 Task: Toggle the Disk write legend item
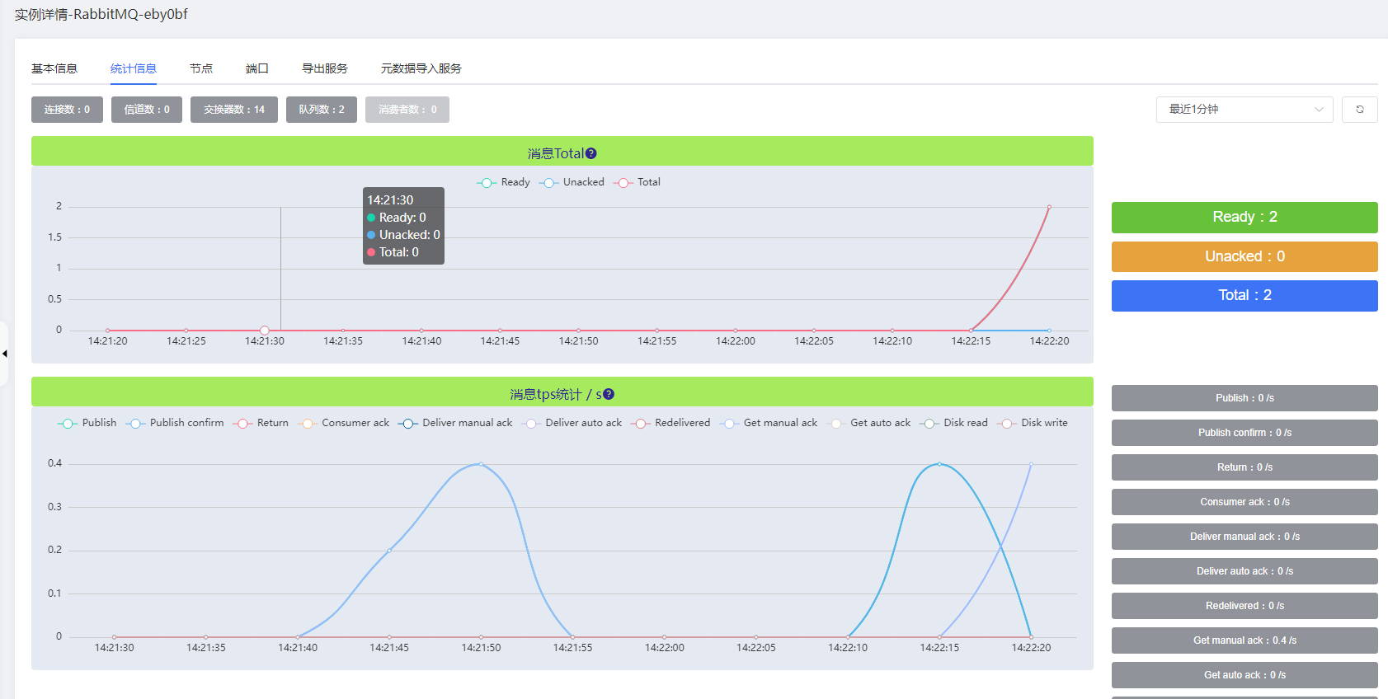tap(1033, 423)
